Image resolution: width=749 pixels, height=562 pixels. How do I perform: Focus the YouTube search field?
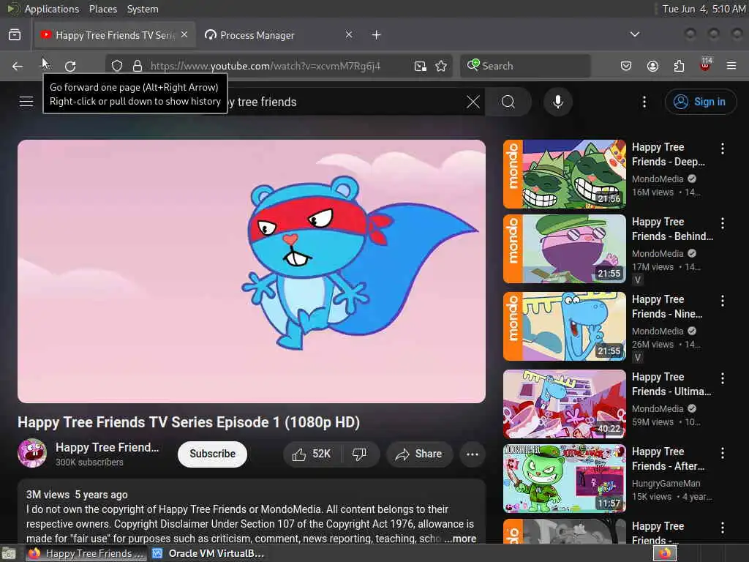tap(344, 102)
